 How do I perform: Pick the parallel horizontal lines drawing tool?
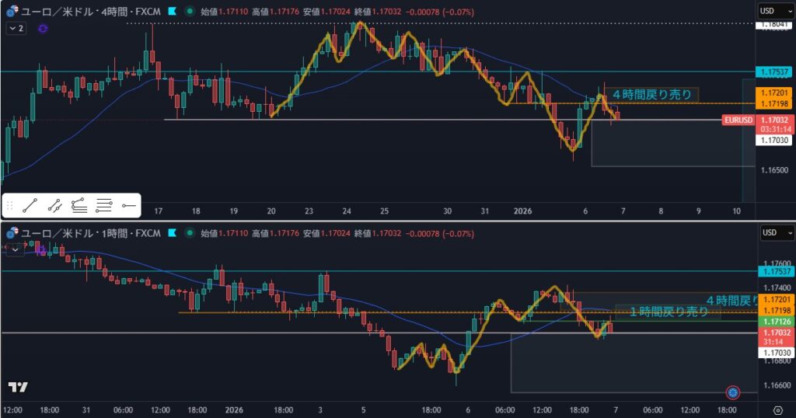coord(104,206)
